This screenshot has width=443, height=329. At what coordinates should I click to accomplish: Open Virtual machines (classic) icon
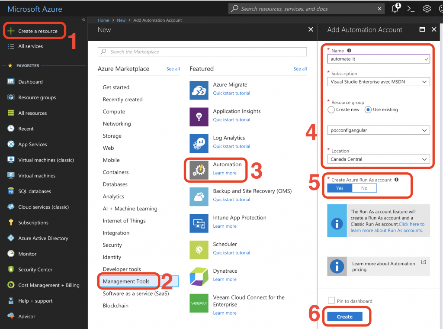pos(11,160)
